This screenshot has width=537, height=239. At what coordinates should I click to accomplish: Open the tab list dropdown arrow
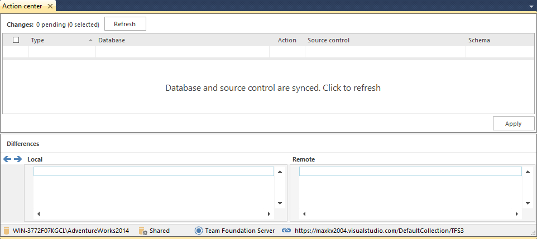click(531, 7)
